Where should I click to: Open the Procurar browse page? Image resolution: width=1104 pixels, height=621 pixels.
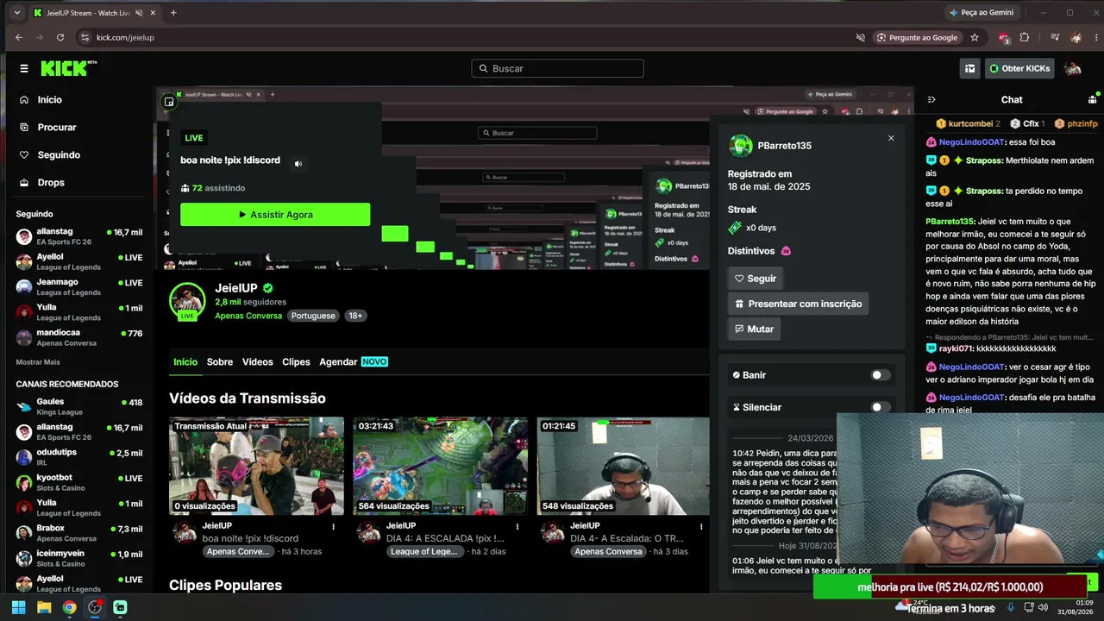point(48,128)
